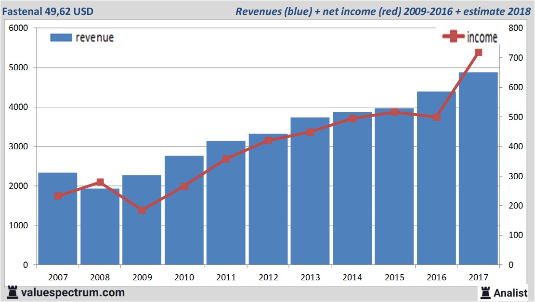Image resolution: width=535 pixels, height=302 pixels.
Task: Select the "300" income axis value
Action: pos(516,176)
